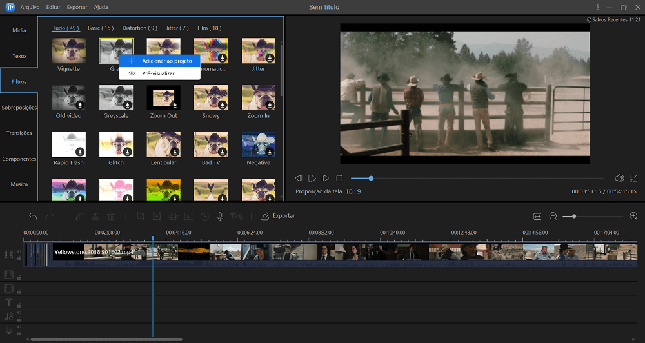
Task: Switch to the Film ( 18 ) tab
Action: point(210,28)
